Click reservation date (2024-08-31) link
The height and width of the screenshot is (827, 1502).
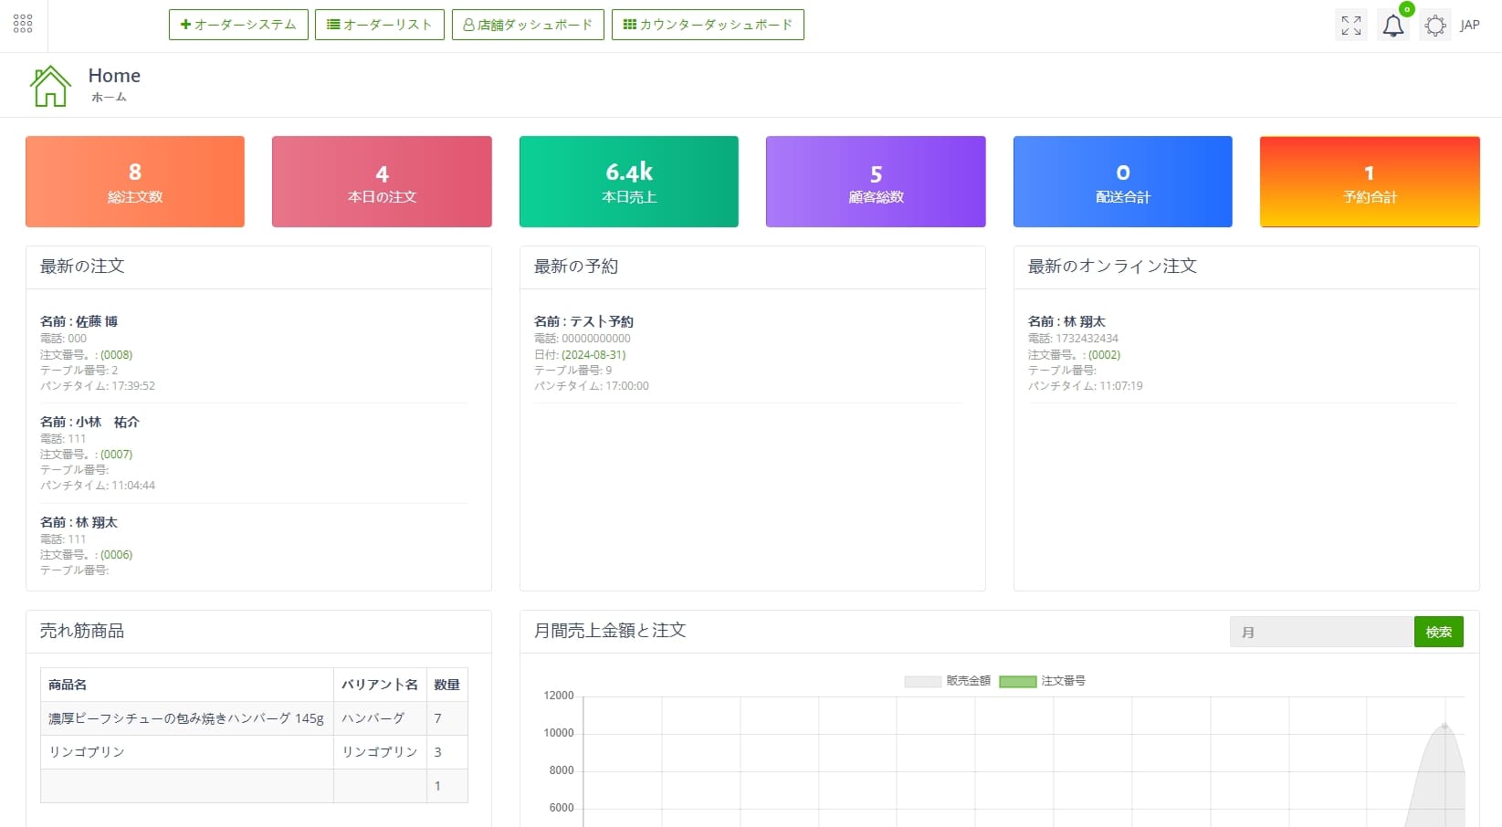click(x=593, y=355)
